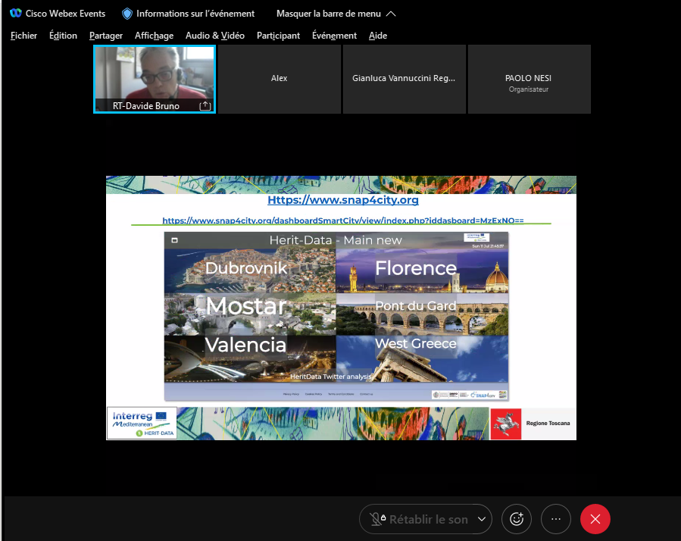The height and width of the screenshot is (541, 681).
Task: Open the Affichage menu
Action: click(154, 36)
